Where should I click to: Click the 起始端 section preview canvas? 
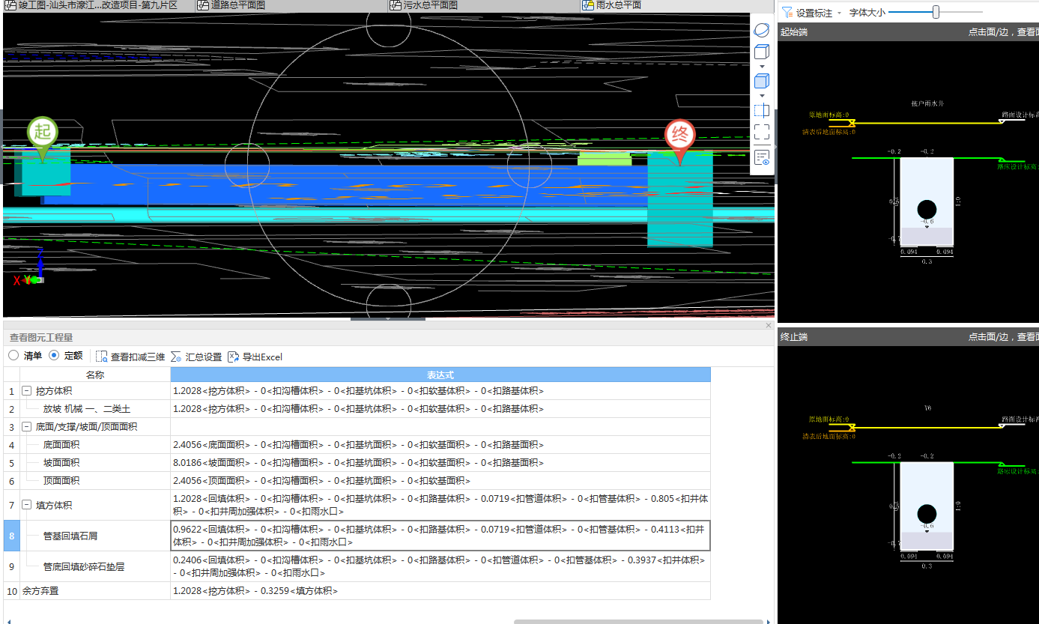(908, 181)
